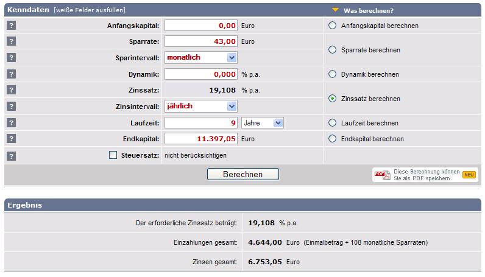Open help icon for Sparintervall
485x277 pixels.
tap(11, 57)
